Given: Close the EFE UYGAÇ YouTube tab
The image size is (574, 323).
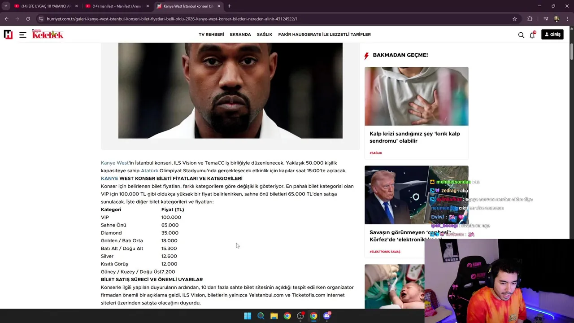Looking at the screenshot, I should [x=77, y=6].
